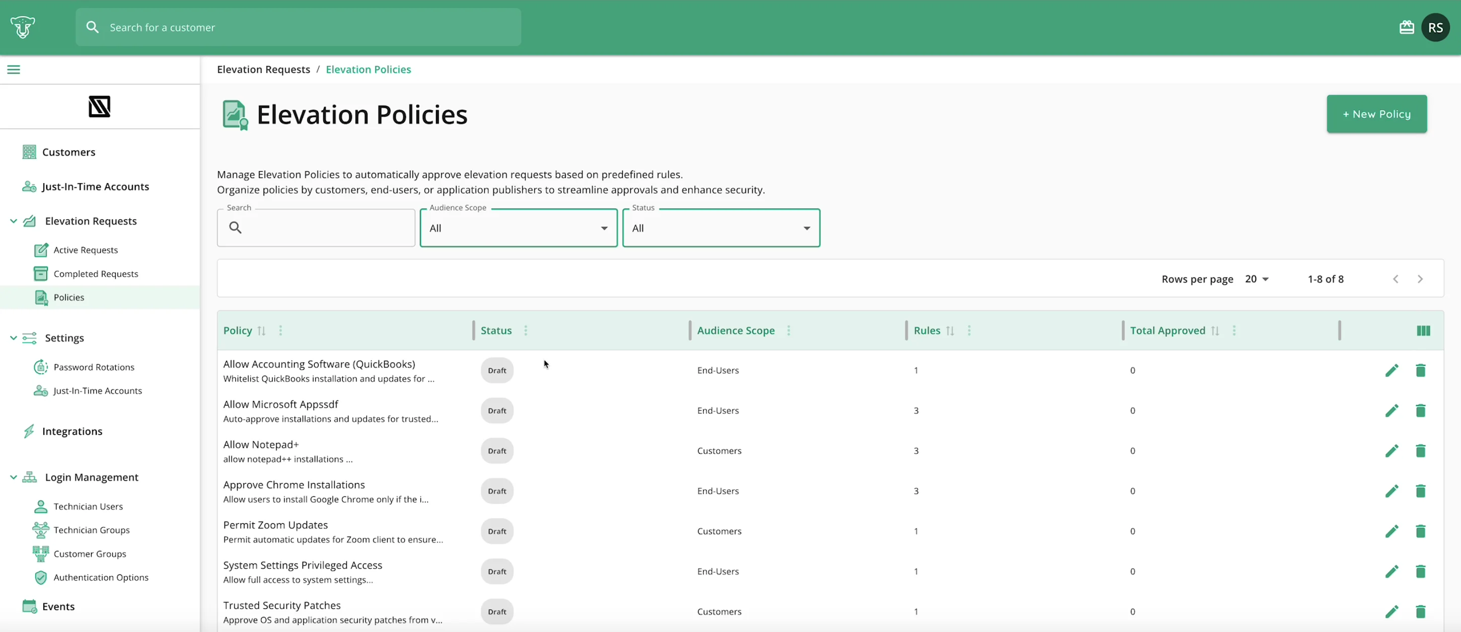Open the Status filter dropdown
1461x632 pixels.
click(x=721, y=228)
